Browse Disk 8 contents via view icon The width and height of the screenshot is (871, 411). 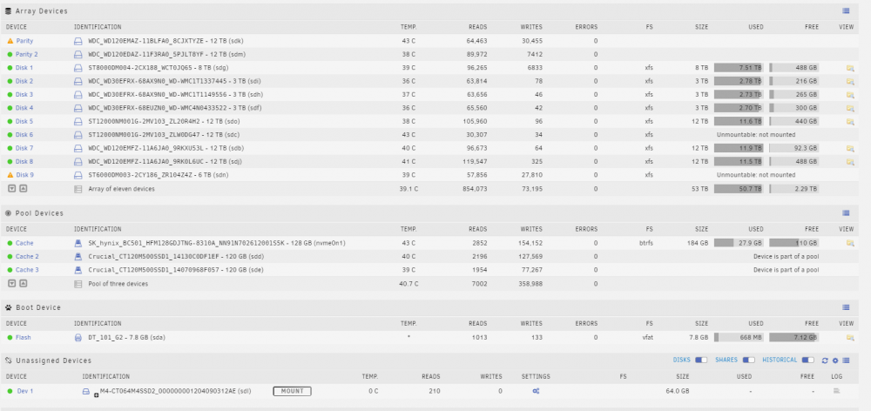(x=849, y=162)
